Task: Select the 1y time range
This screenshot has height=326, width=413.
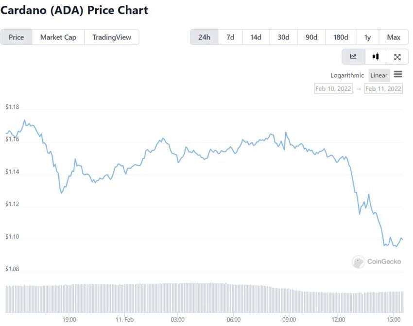Action: (367, 37)
